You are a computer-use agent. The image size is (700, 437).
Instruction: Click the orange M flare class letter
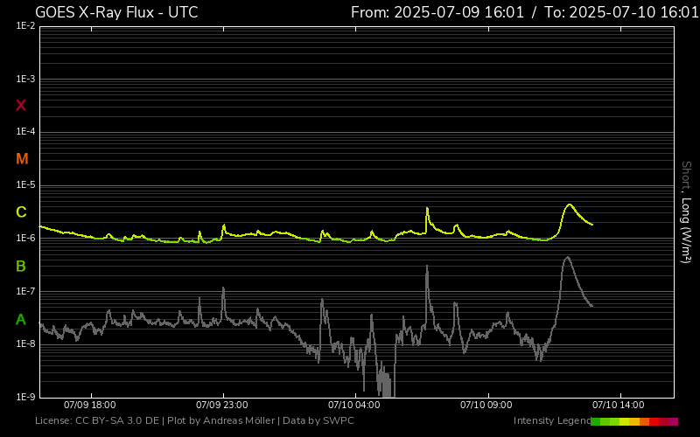coord(22,159)
